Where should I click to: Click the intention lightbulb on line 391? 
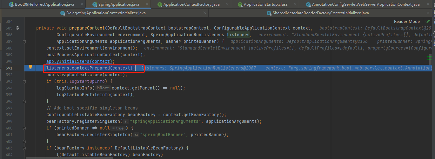point(30,67)
